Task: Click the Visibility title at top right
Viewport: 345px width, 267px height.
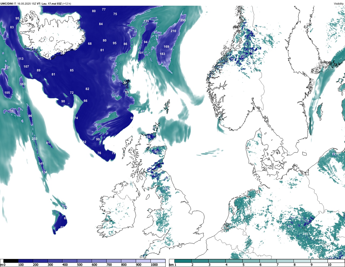Action: (x=339, y=4)
